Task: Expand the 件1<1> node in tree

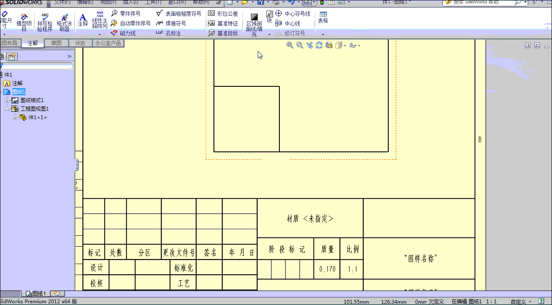Action: (15, 117)
